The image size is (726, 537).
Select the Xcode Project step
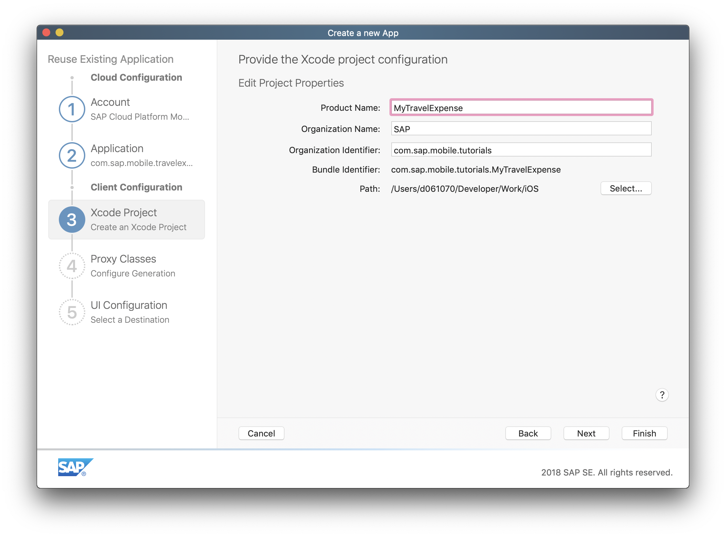coord(127,220)
